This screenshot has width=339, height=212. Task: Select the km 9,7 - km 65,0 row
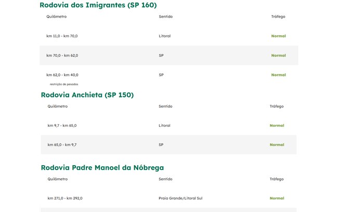coord(62,125)
